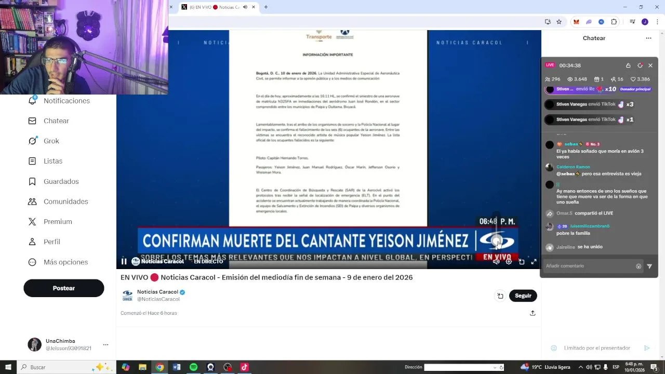Go to Perfil page
The width and height of the screenshot is (665, 374).
click(44, 242)
